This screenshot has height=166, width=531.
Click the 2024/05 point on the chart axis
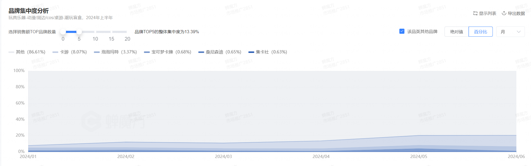tap(419, 156)
